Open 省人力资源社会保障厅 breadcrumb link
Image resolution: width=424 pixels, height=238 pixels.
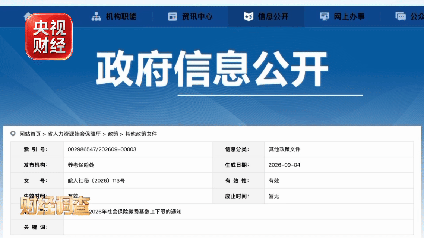(x=74, y=134)
